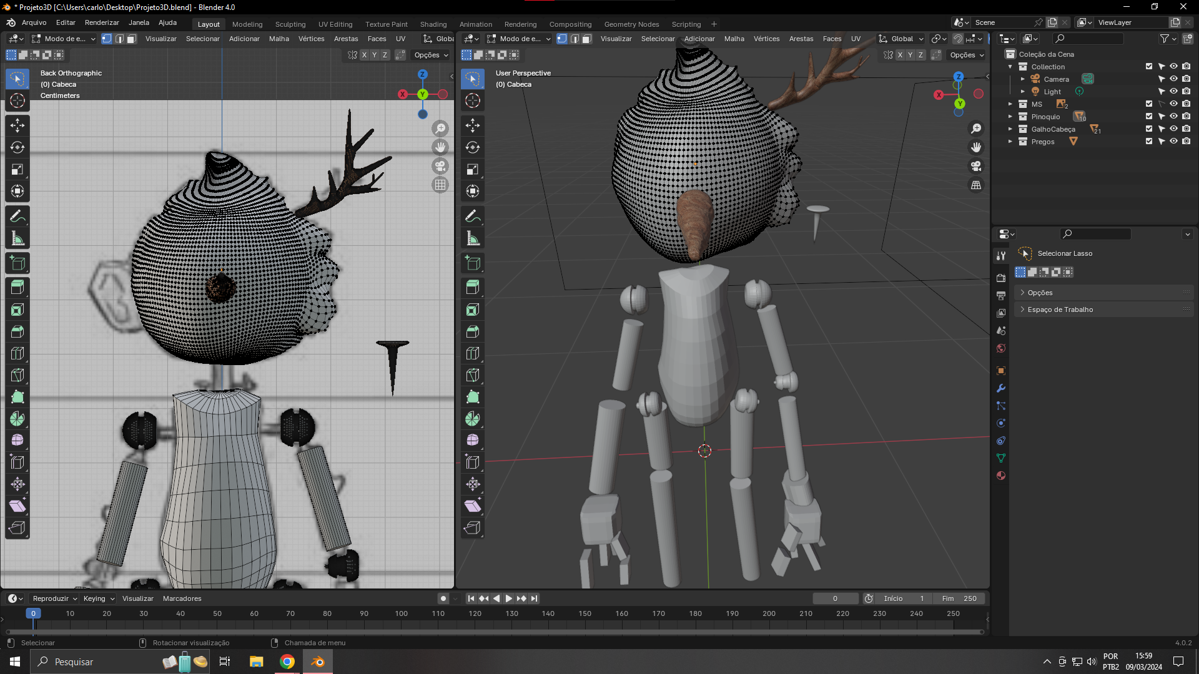This screenshot has height=674, width=1199.
Task: Open Chrome from the Windows taskbar
Action: 287,662
